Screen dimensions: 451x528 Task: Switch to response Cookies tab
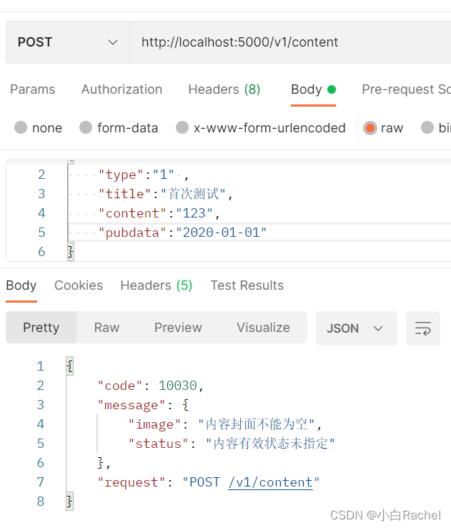79,285
